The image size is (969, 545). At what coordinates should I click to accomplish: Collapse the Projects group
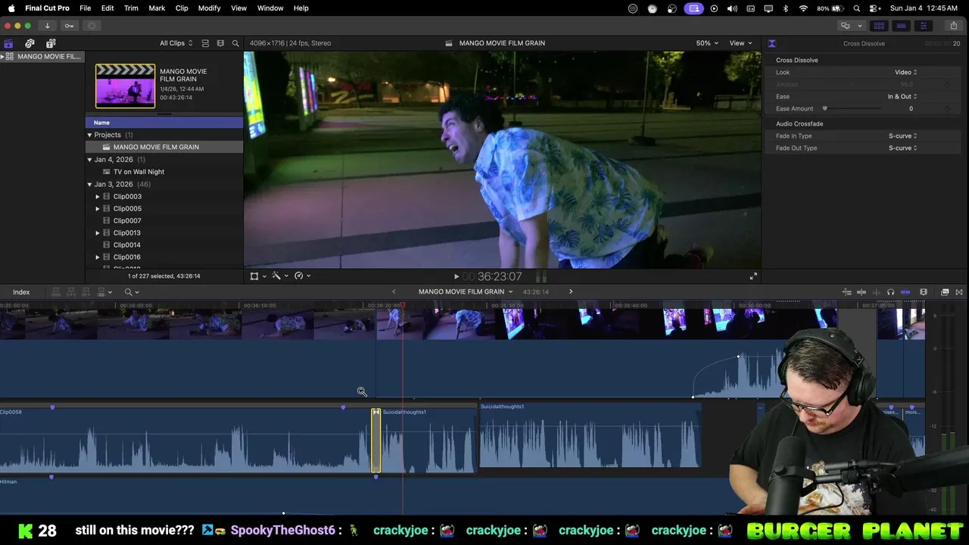pos(89,135)
